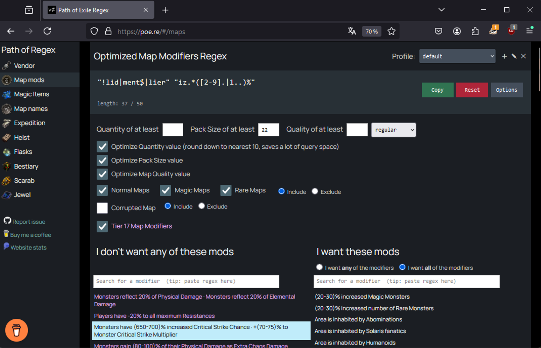Click the Quality of at least field
Viewport: 541px width, 348px height.
coord(357,130)
